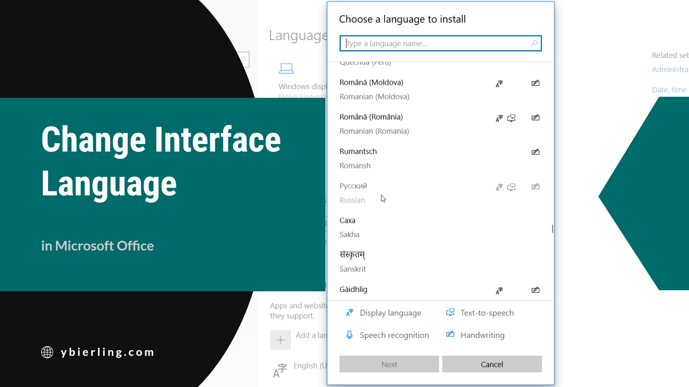This screenshot has height=387, width=689.
Task: Click the 'Handwriting' legend label
Action: [483, 335]
